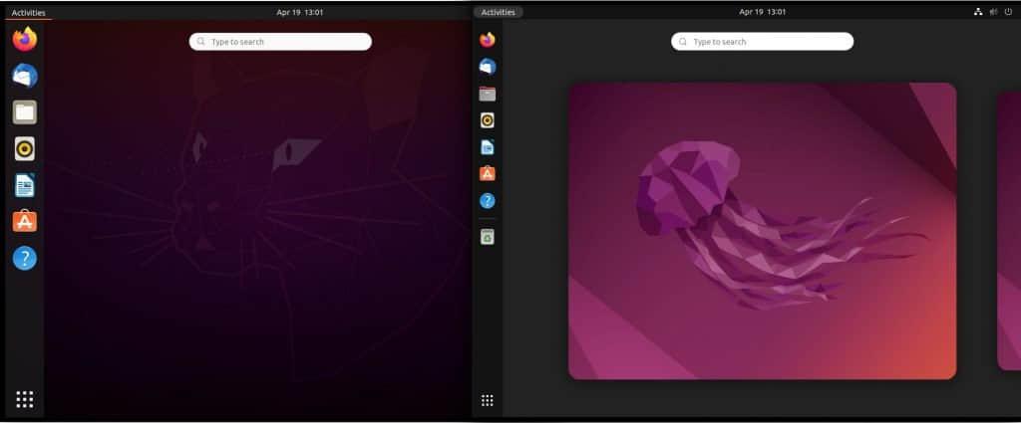Show Applications grid on the jellyfish desktop

488,400
